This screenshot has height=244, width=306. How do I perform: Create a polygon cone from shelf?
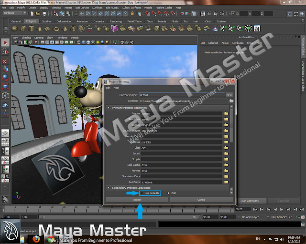(39, 29)
